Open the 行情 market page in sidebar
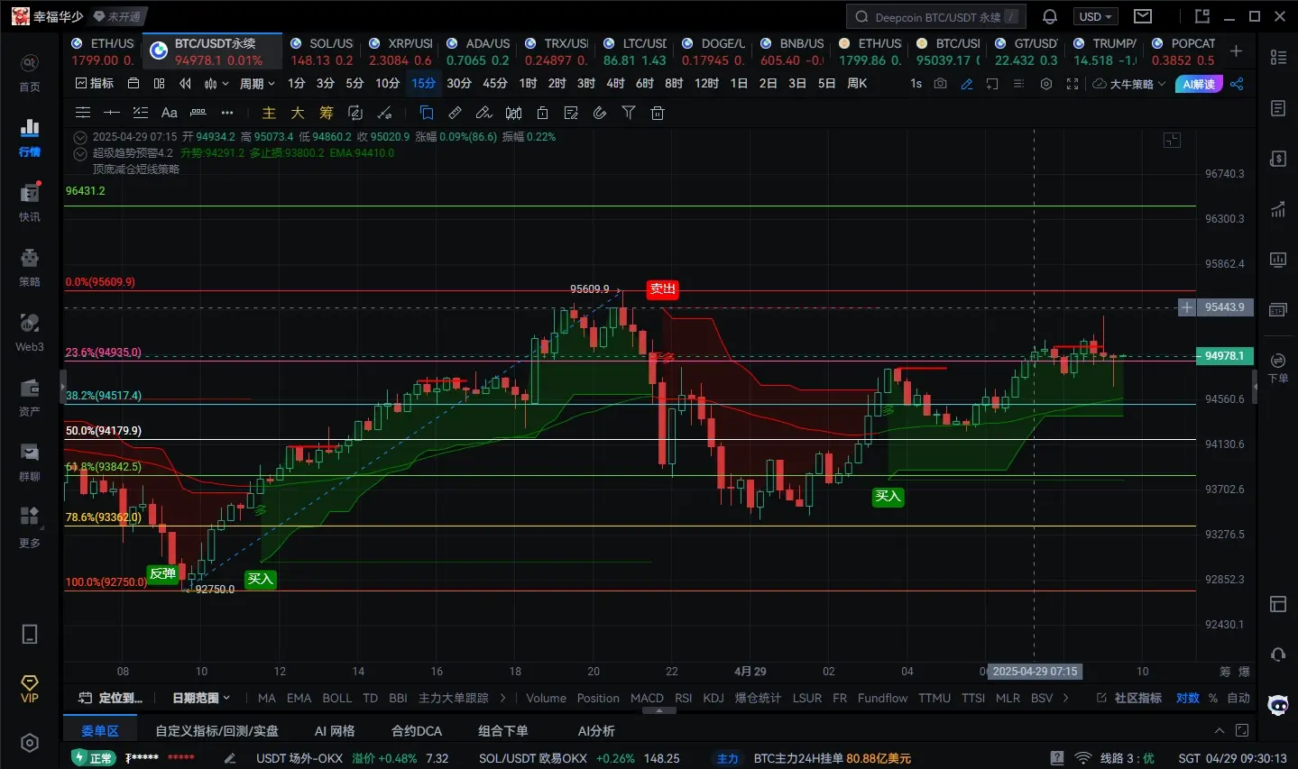 (x=30, y=137)
